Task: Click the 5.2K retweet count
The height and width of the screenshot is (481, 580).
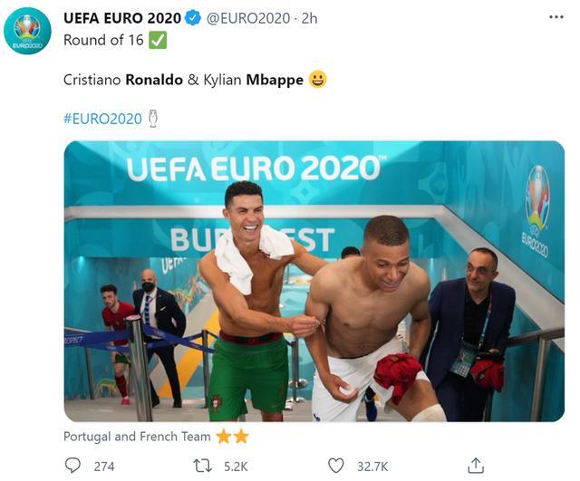Action: click(x=237, y=466)
